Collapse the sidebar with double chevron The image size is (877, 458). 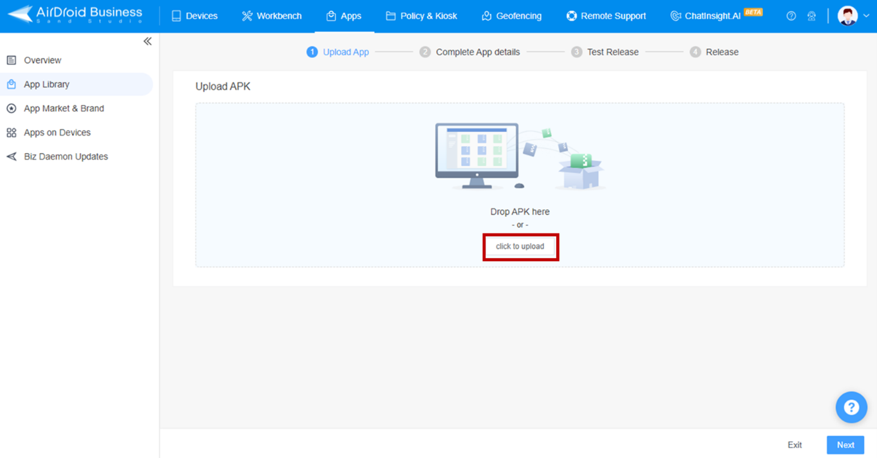point(147,41)
